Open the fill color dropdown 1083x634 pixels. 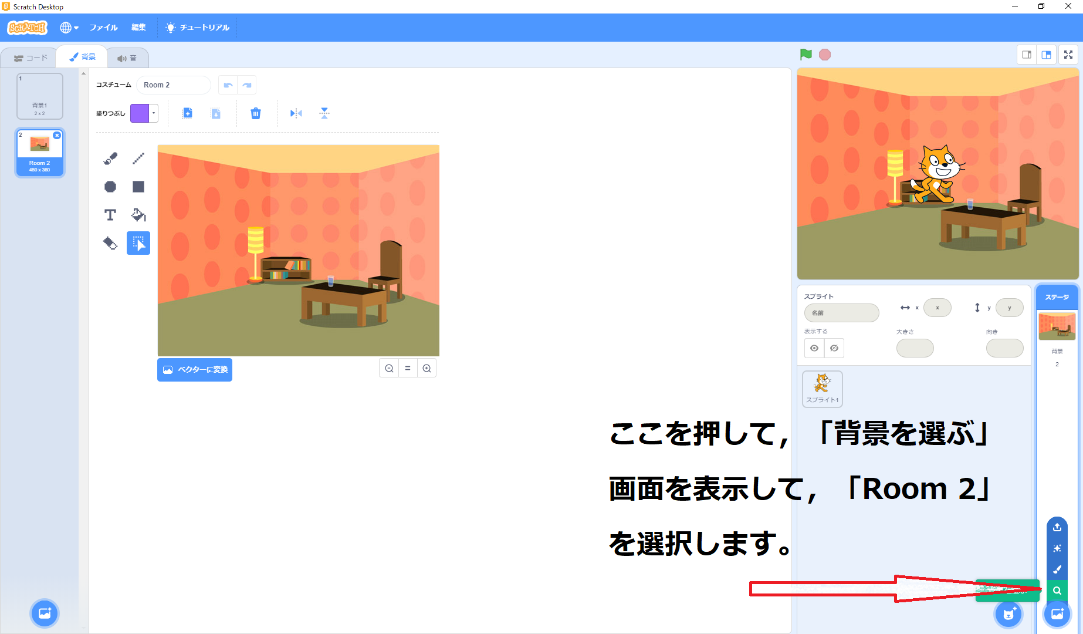coord(154,113)
